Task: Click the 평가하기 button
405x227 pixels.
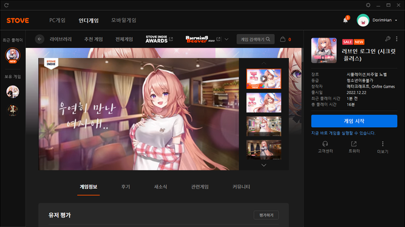Action: pyautogui.click(x=266, y=215)
